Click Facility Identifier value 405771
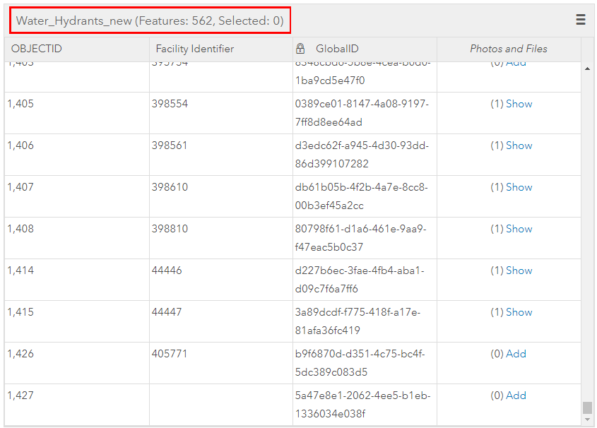 tap(170, 354)
